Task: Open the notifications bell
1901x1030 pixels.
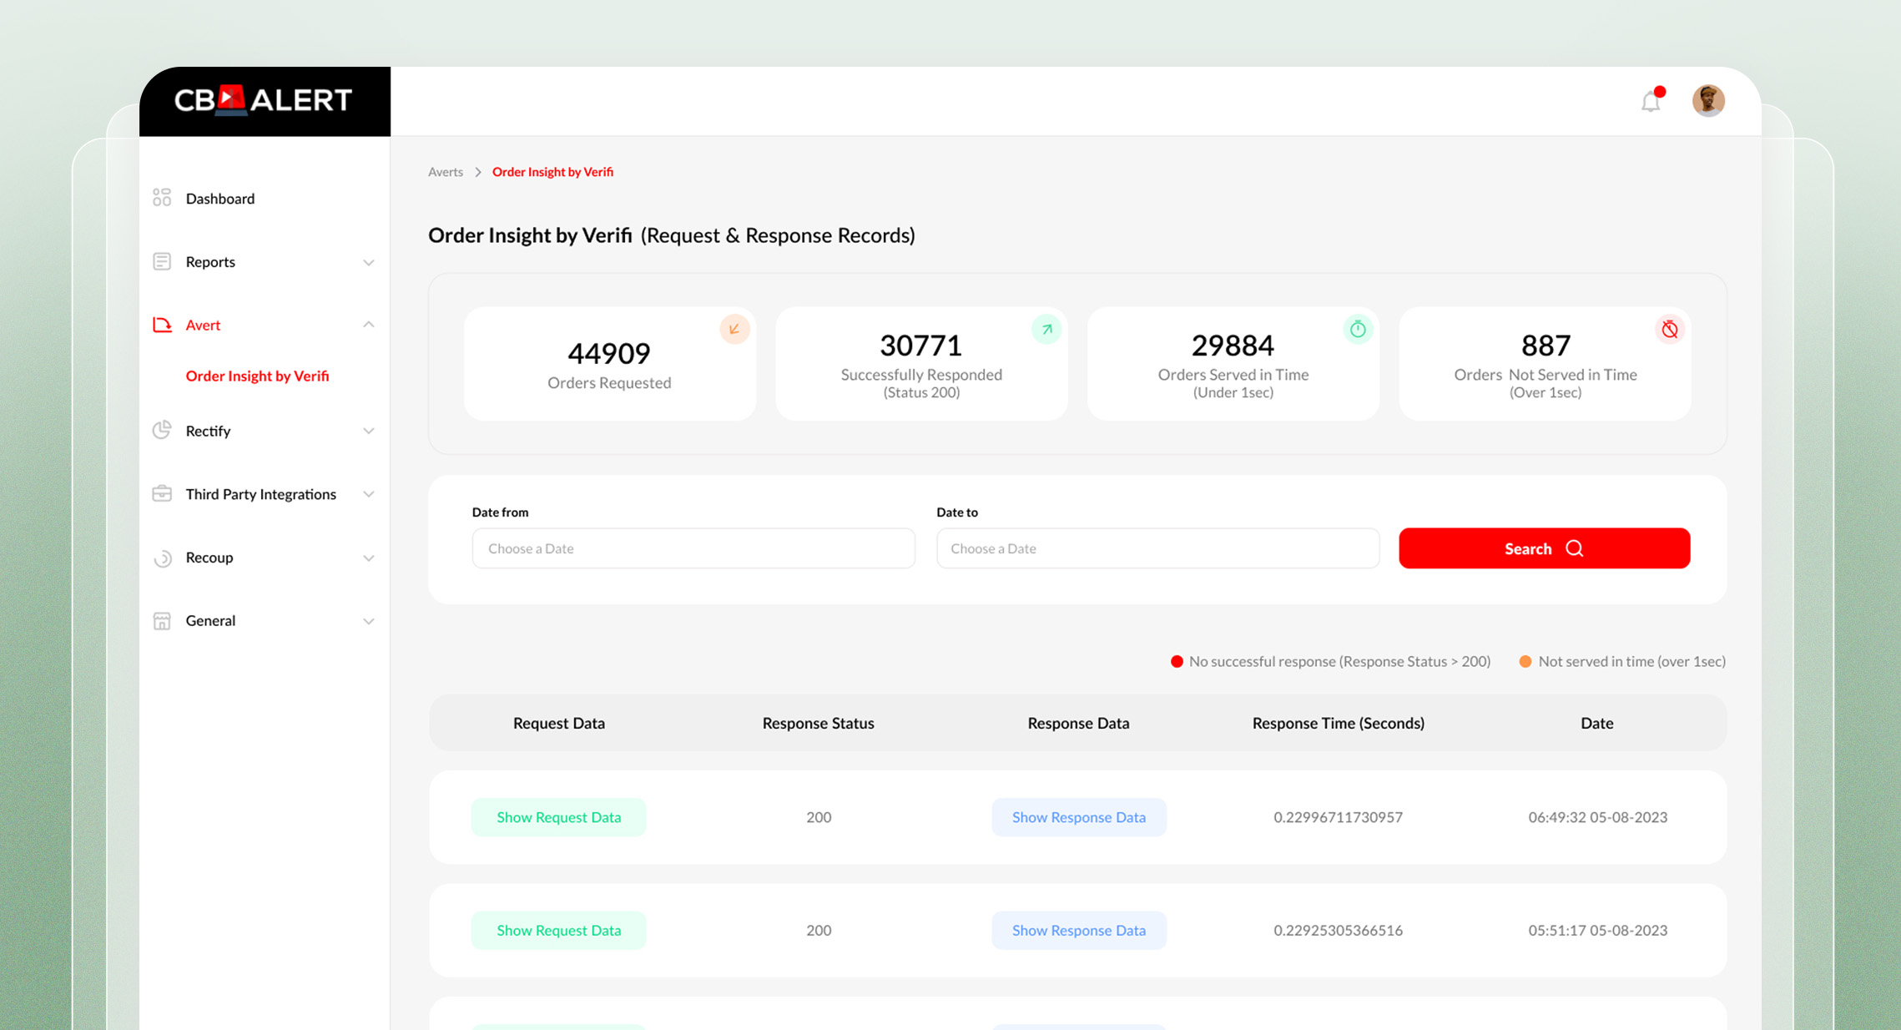Action: coord(1651,101)
